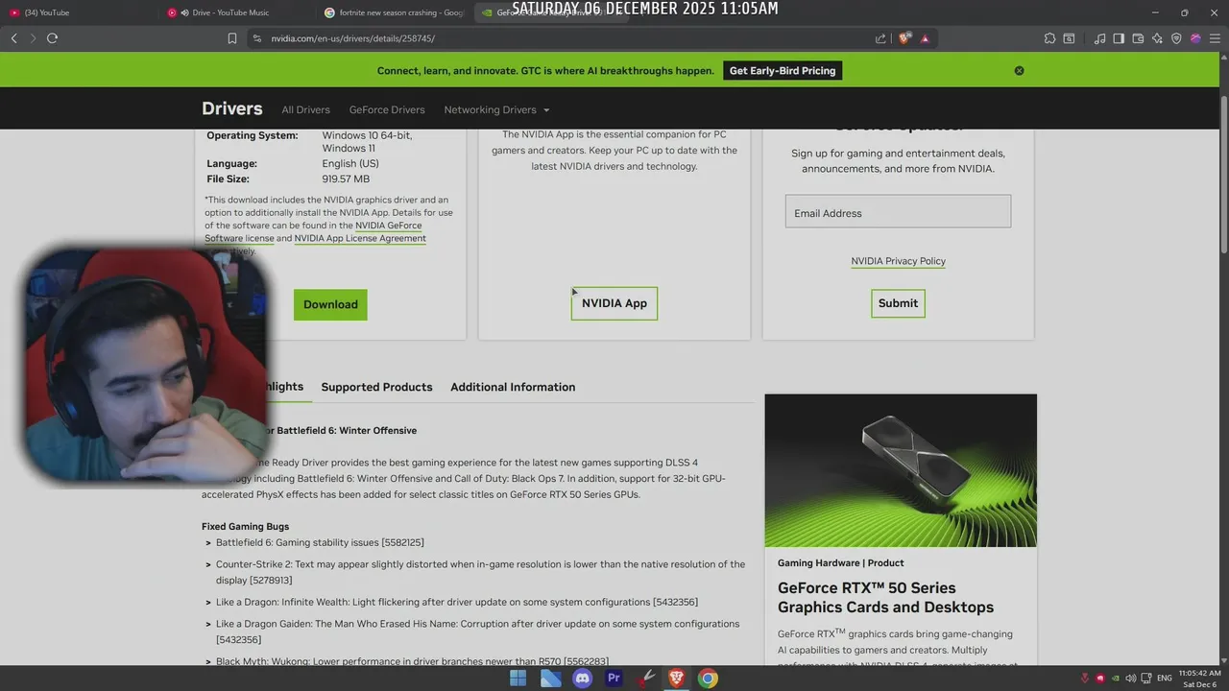Select the Supported Products tab
The image size is (1229, 691).
pos(376,387)
